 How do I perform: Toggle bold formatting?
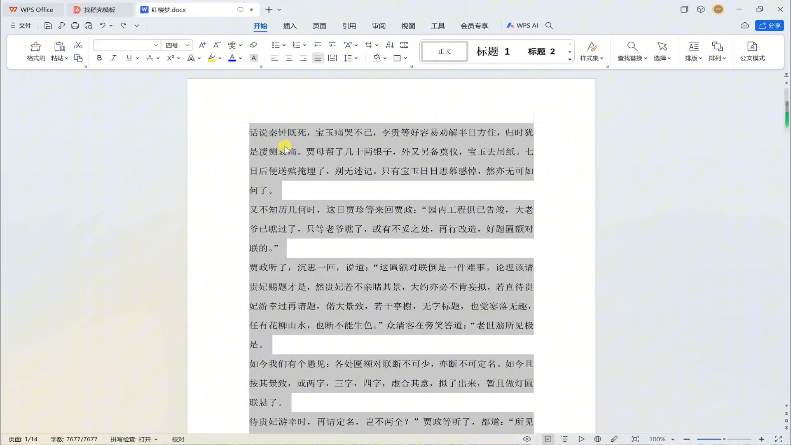click(99, 58)
